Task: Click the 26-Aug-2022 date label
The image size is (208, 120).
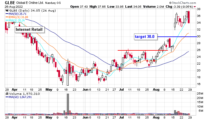Action: [x=14, y=7]
